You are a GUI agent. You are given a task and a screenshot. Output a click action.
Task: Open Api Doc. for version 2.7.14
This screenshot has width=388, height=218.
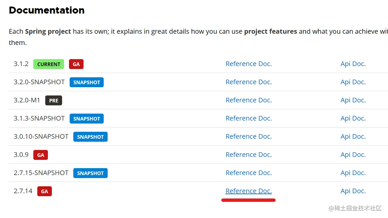pyautogui.click(x=353, y=191)
